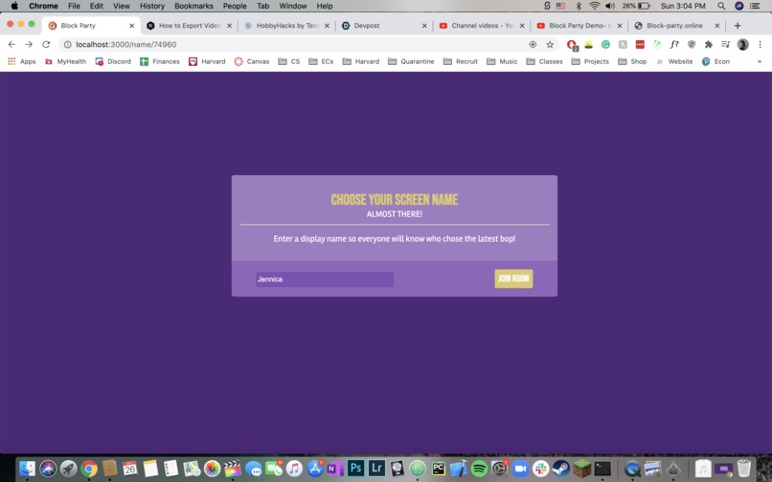Open the Discord bookmark
772x482 pixels.
pyautogui.click(x=113, y=61)
